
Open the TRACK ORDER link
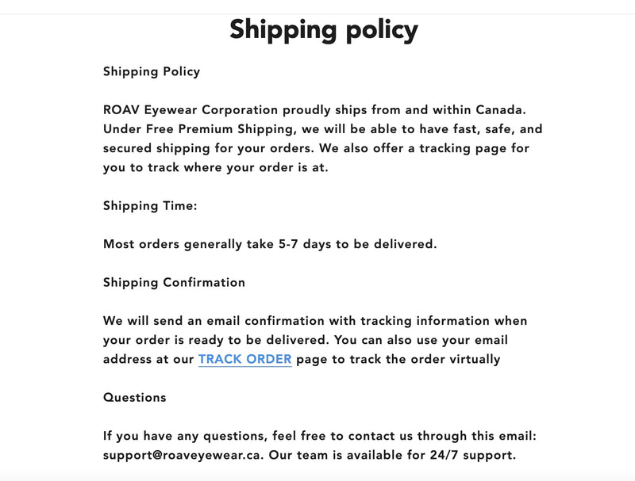pyautogui.click(x=244, y=359)
